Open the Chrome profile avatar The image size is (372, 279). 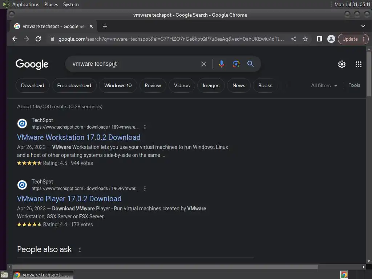[x=331, y=39]
